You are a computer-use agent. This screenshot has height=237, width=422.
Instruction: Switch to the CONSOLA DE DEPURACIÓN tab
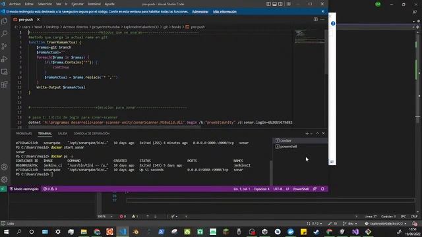click(x=92, y=134)
